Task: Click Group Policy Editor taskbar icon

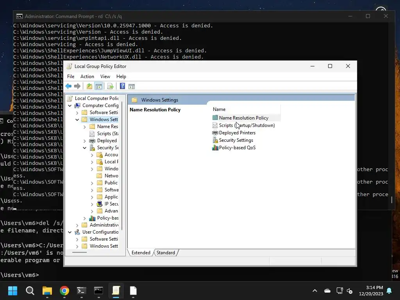Action: [x=116, y=291]
